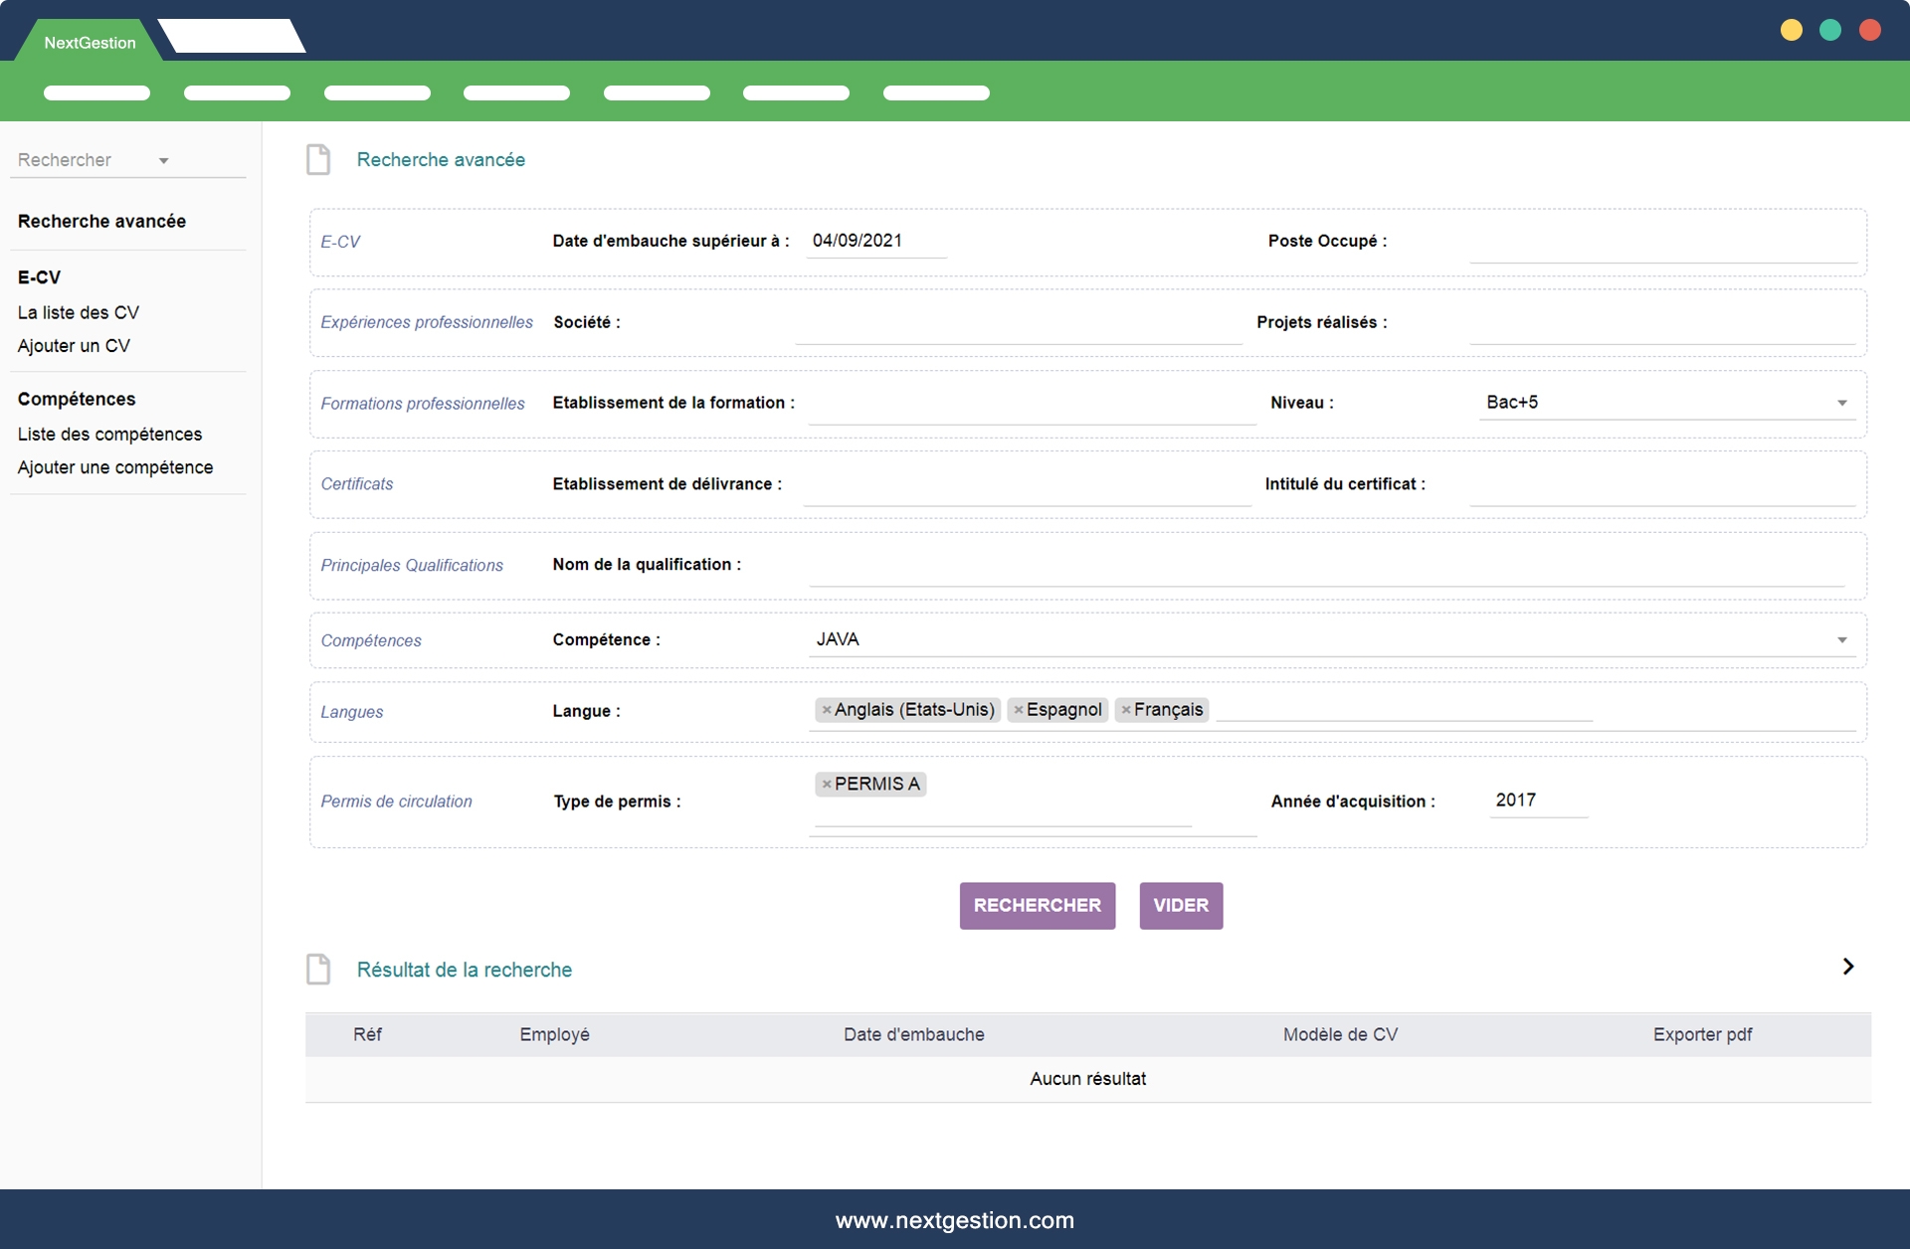Click the document icon beside Résultat de la recherche
This screenshot has width=1910, height=1249.
[x=318, y=969]
